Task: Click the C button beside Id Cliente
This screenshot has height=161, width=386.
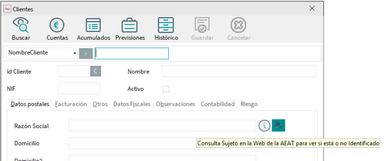Action: point(96,72)
